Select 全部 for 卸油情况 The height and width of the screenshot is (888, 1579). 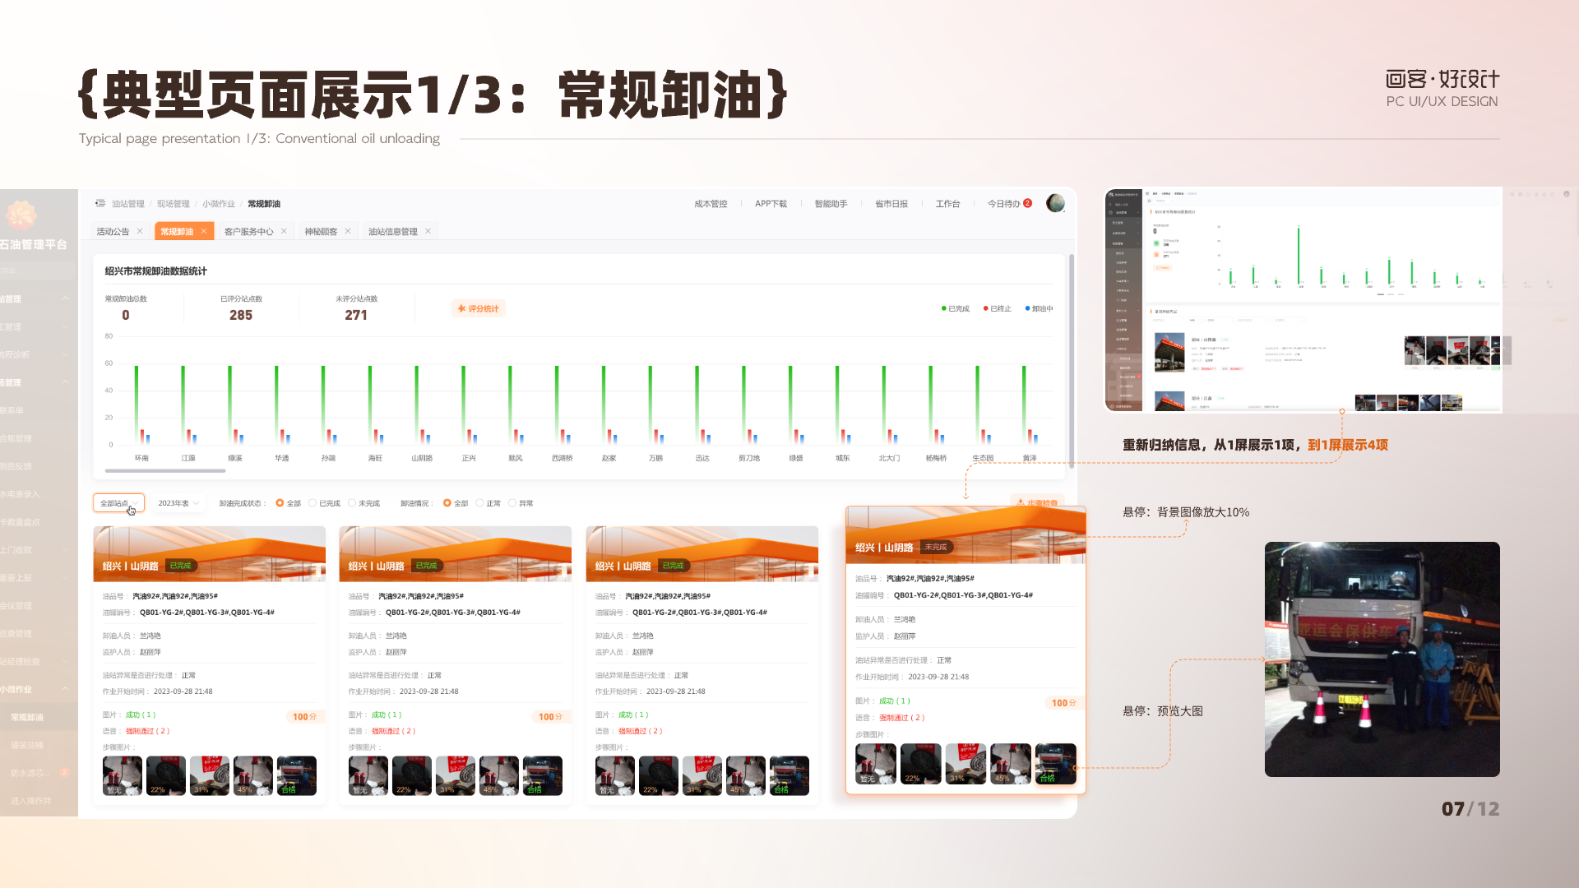click(x=456, y=503)
